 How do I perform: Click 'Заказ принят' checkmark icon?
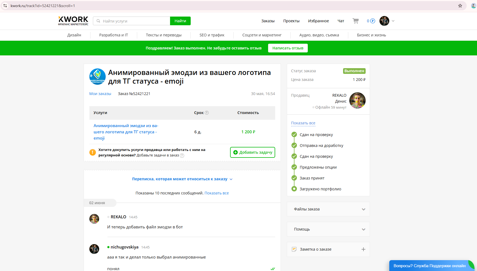(x=294, y=178)
